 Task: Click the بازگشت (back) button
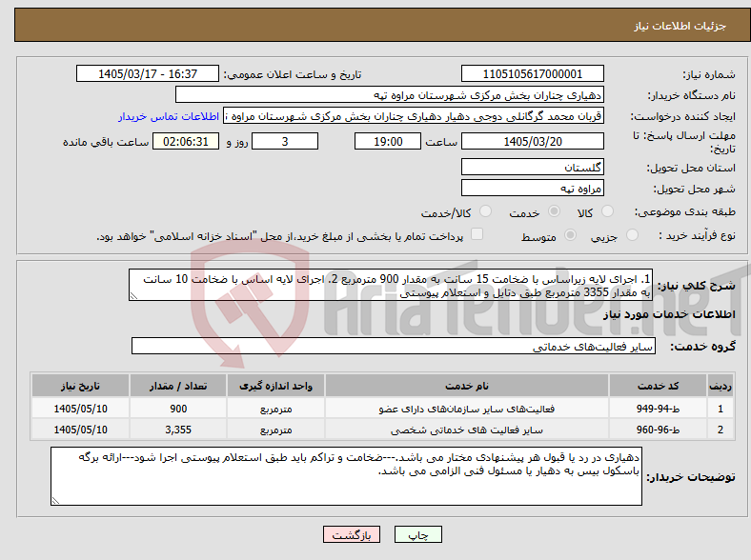point(352,534)
